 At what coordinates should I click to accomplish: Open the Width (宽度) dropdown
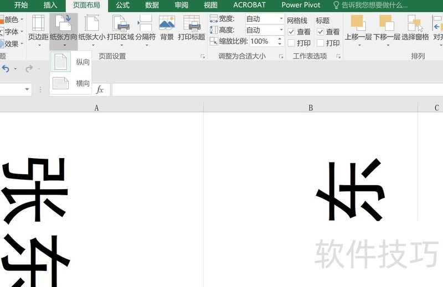(281, 19)
